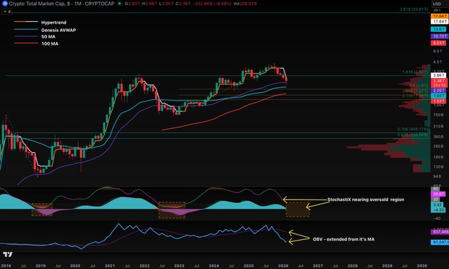Click the 2.66T current price label

tap(437, 76)
